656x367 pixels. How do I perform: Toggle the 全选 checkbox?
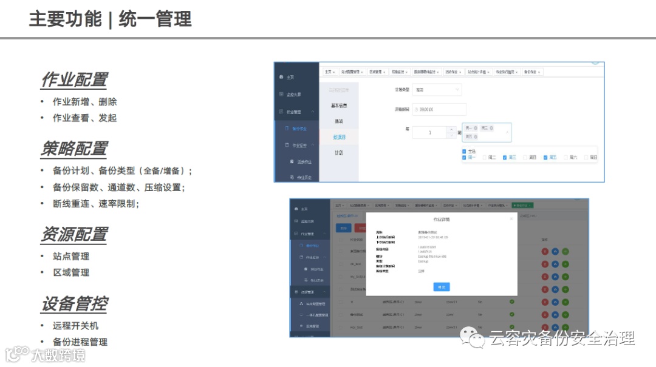tap(464, 151)
